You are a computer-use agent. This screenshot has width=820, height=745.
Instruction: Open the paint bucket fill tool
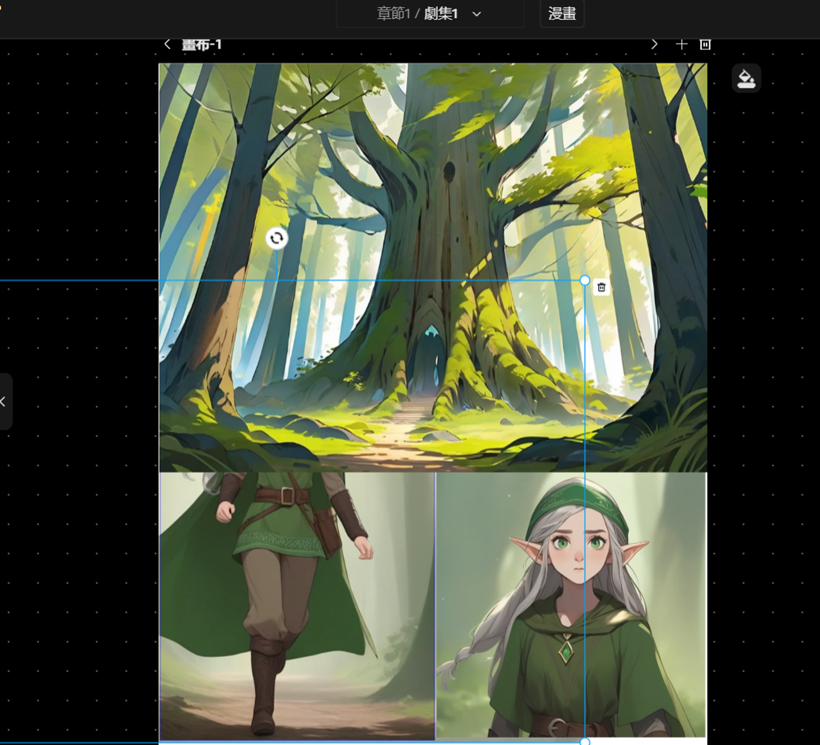pos(746,78)
